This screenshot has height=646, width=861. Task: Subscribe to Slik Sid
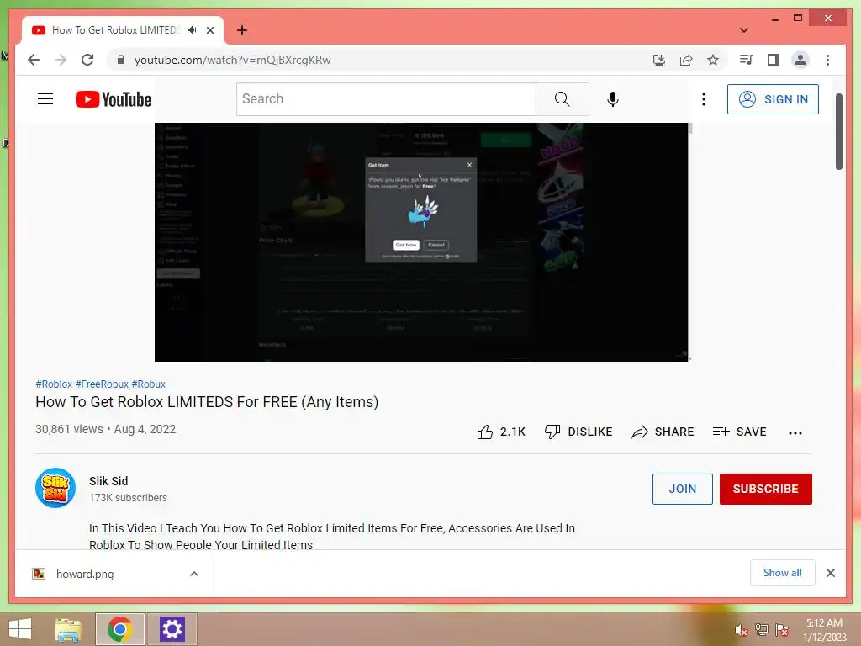click(765, 489)
